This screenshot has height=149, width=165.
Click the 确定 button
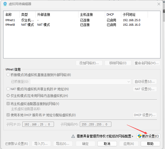pyautogui.click(x=85, y=144)
